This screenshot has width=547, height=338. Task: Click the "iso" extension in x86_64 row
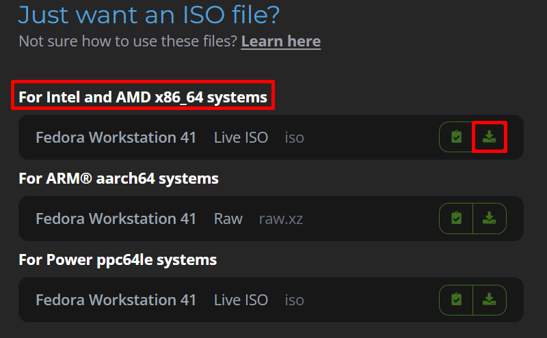coord(295,138)
